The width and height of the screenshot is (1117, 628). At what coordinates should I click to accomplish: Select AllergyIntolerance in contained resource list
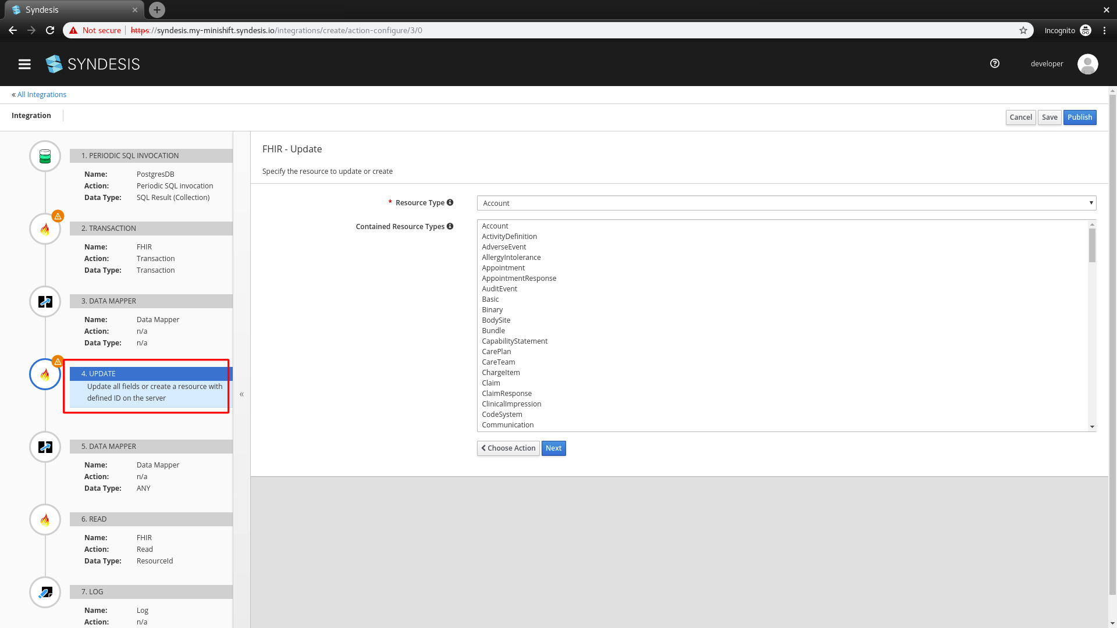511,258
